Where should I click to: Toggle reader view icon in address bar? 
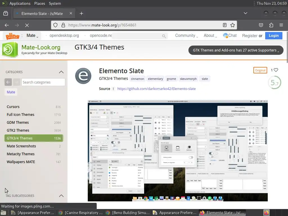tap(224, 25)
